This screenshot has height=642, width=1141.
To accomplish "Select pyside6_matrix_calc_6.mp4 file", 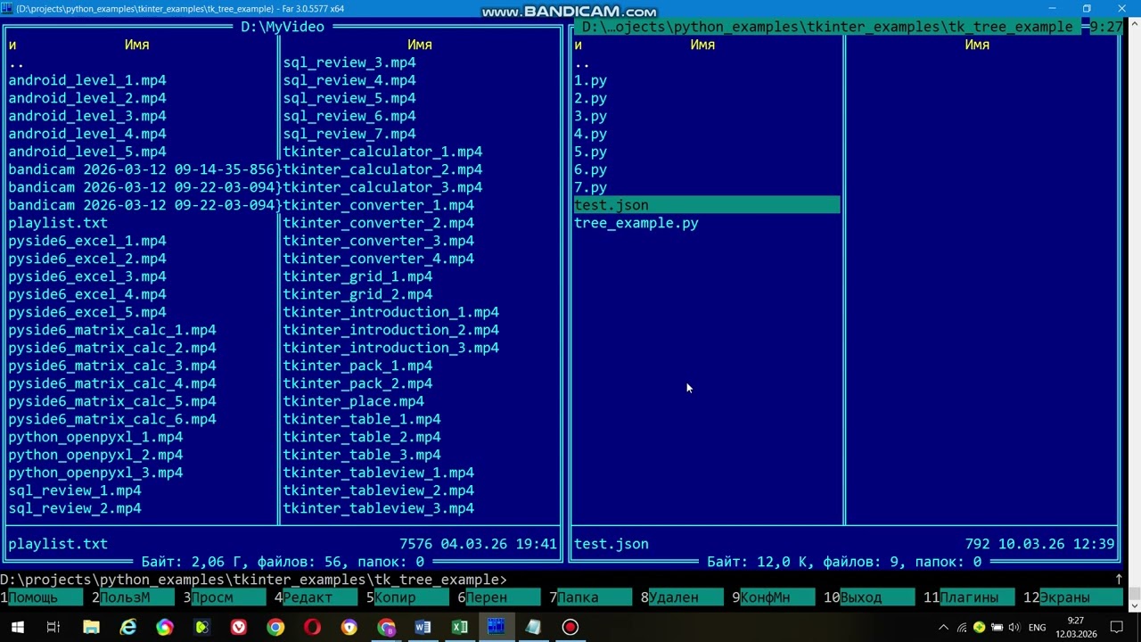I will tap(112, 419).
